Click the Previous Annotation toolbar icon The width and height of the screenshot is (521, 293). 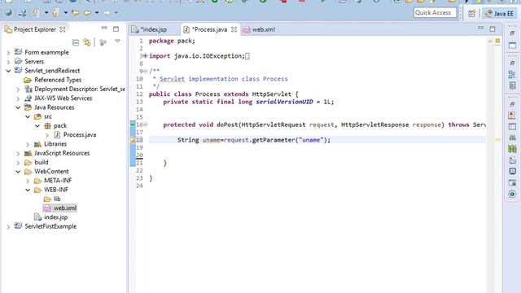[x=55, y=13]
